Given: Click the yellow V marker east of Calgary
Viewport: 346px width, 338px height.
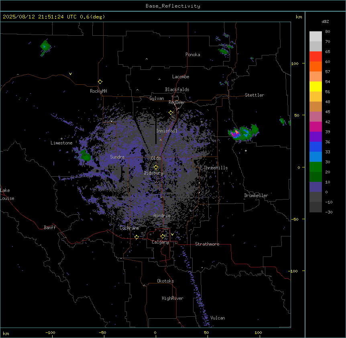Looking at the screenshot, I should click(172, 234).
